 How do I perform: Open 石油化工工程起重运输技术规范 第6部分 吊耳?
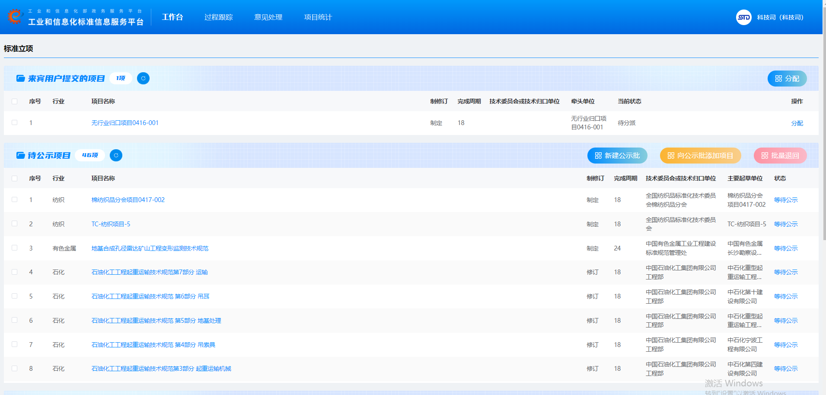(150, 296)
